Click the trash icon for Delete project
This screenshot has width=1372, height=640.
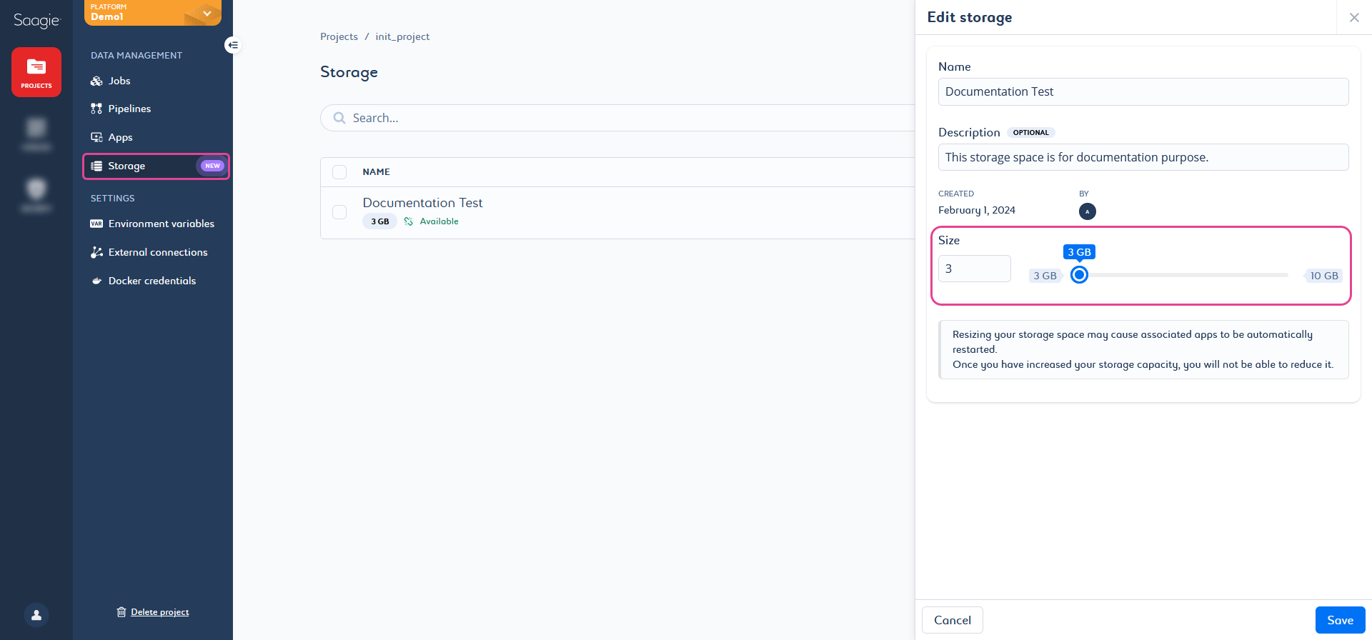pos(121,612)
